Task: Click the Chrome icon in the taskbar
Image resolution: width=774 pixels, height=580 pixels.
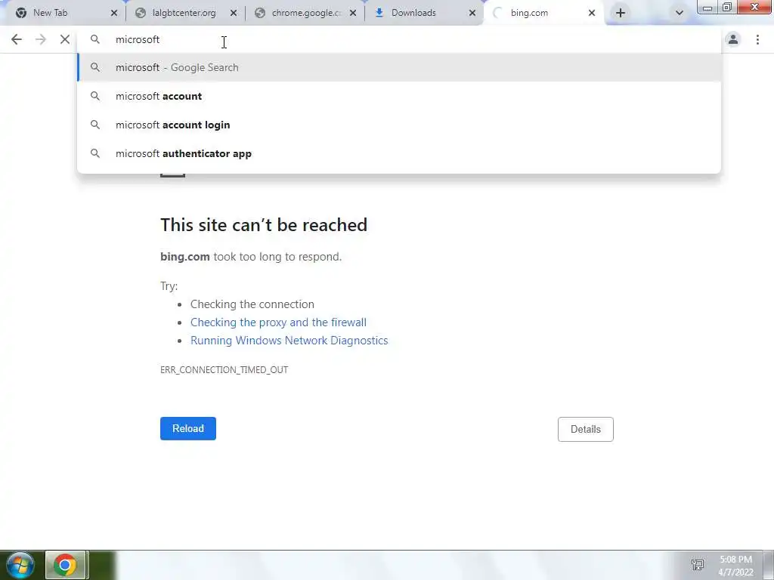Action: coord(65,565)
